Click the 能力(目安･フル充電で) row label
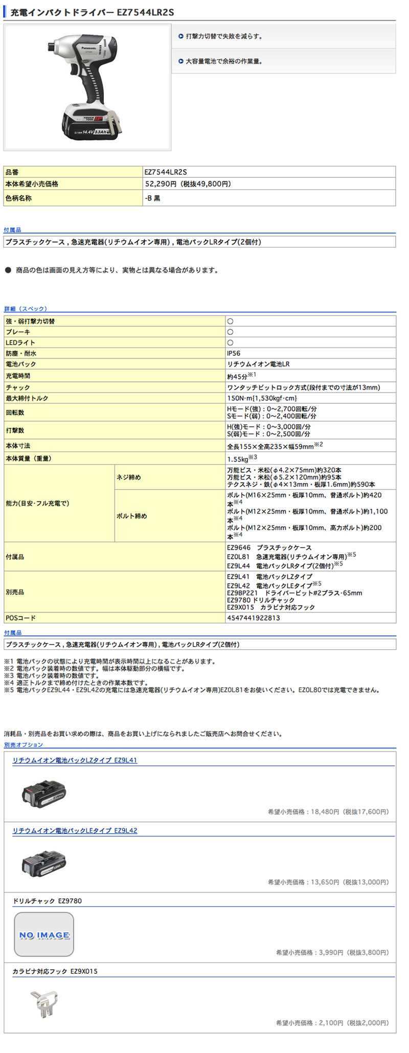 37,503
